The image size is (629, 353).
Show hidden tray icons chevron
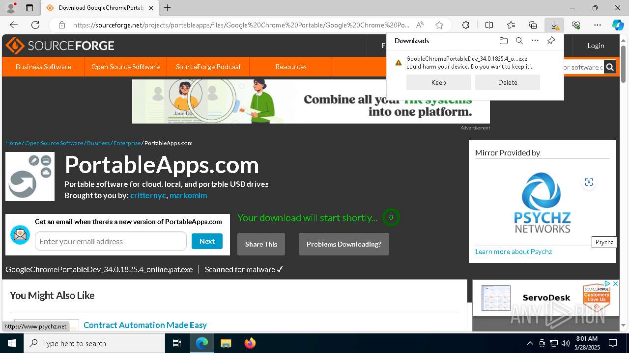point(530,343)
